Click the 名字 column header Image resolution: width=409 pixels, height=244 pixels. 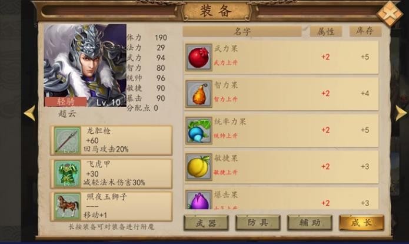pos(242,31)
